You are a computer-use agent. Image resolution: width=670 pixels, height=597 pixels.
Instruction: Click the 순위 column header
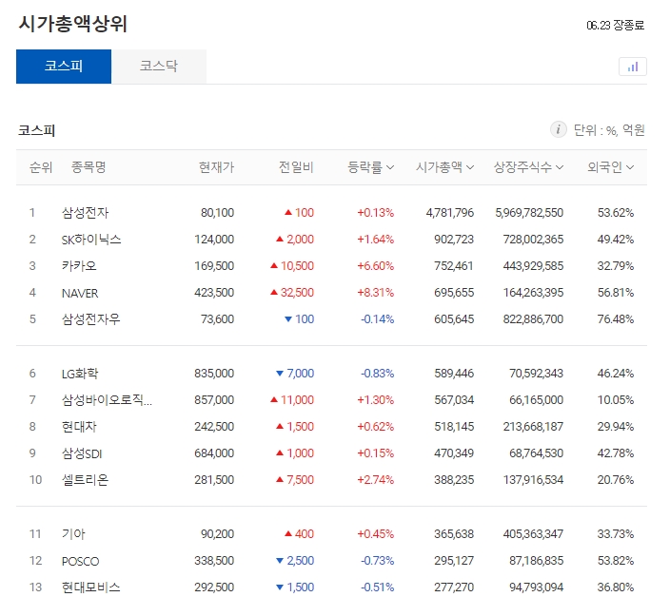coord(41,167)
